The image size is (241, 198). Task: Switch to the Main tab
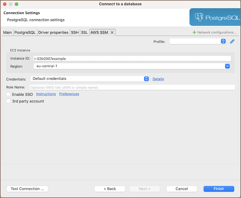(7, 33)
